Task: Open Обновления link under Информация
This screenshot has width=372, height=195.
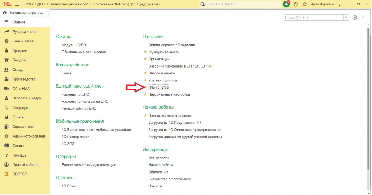Action: [x=158, y=172]
